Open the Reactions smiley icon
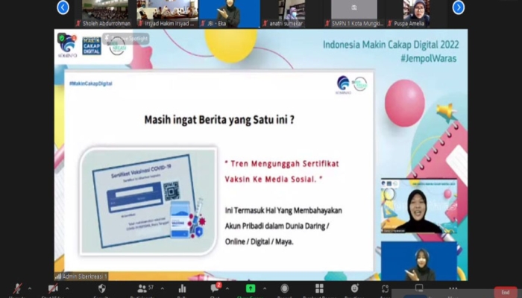This screenshot has width=522, height=298. (x=354, y=288)
